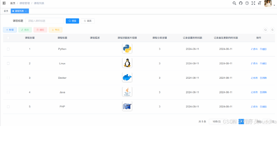The height and width of the screenshot is (141, 277).
Task: Click the Linux title cell
Action: [62, 63]
